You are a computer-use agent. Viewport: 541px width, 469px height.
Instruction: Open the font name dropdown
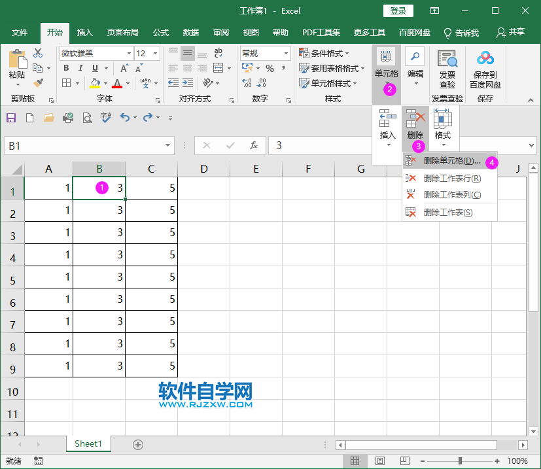tap(130, 53)
